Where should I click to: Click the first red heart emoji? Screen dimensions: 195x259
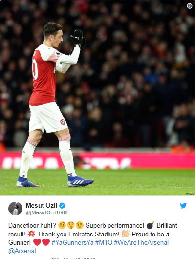(37, 242)
